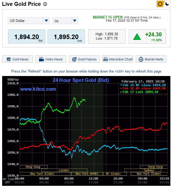
Task: Open Gold Futures button
Action: pos(84,59)
